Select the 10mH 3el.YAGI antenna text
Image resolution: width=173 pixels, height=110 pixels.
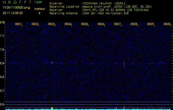[x=105, y=13]
